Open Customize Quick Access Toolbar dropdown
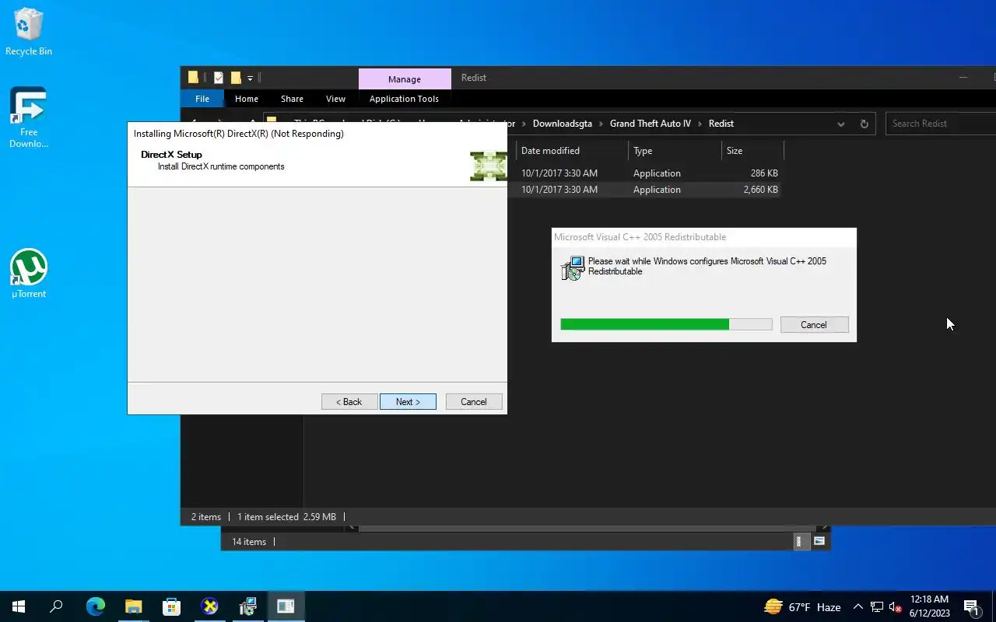The image size is (996, 622). point(250,78)
